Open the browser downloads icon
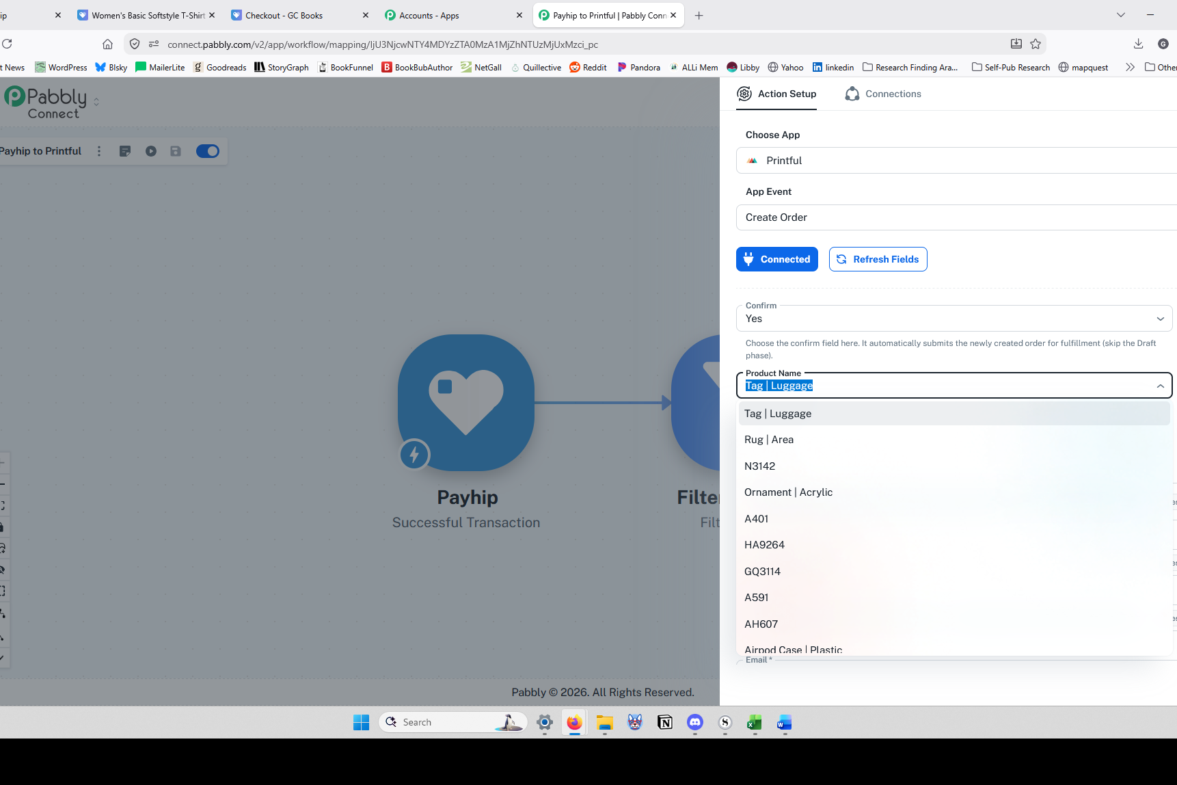The image size is (1177, 785). tap(1138, 44)
